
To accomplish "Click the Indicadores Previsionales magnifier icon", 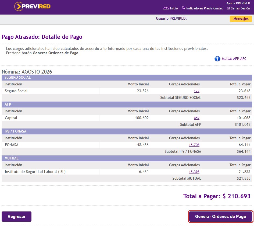I will pyautogui.click(x=183, y=8).
